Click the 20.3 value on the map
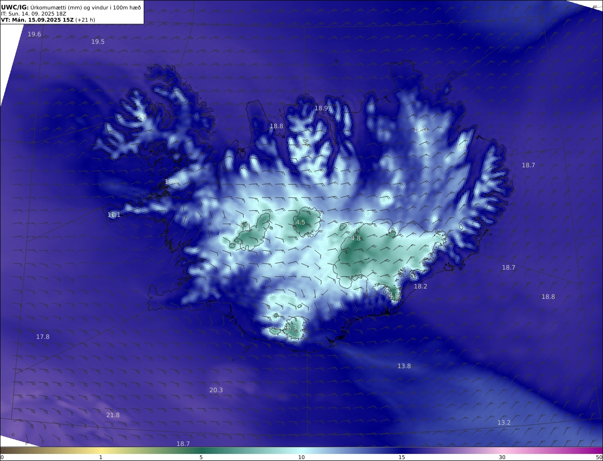The width and height of the screenshot is (603, 461). point(216,390)
